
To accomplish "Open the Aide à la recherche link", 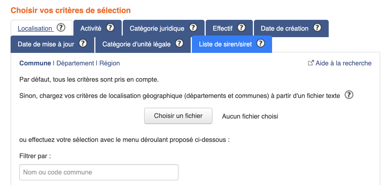I will pos(343,63).
